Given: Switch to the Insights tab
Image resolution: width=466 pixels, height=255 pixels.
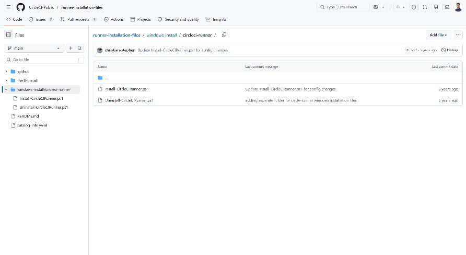Looking at the screenshot, I should click(x=216, y=19).
